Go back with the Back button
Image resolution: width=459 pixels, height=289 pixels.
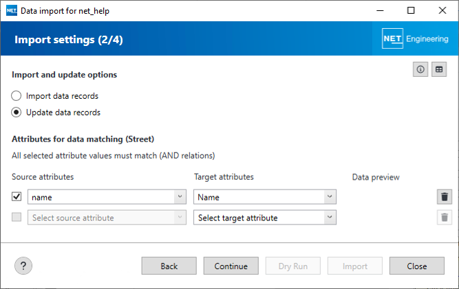click(169, 266)
